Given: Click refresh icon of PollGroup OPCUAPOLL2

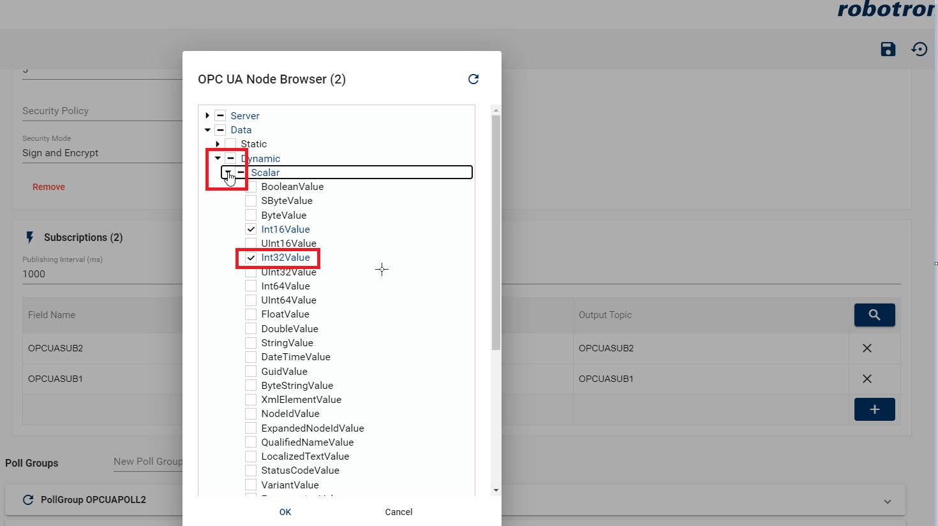Looking at the screenshot, I should [28, 500].
